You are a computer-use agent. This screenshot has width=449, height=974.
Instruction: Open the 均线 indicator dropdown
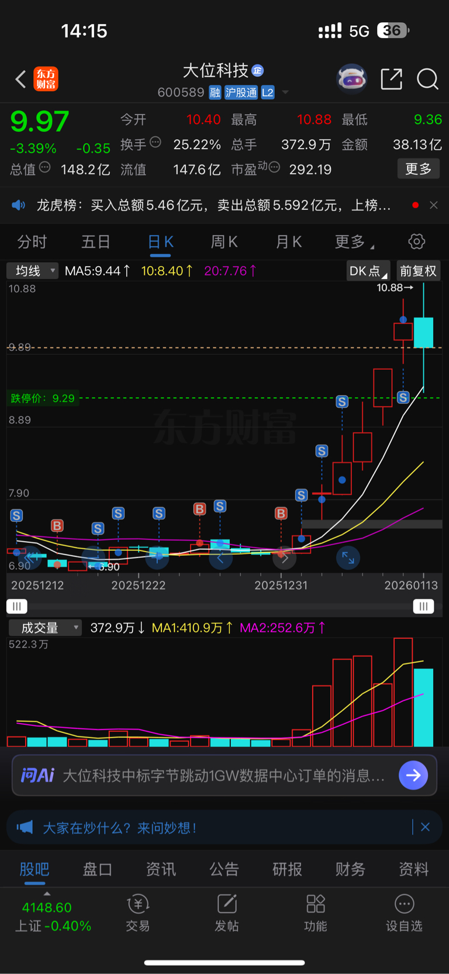point(32,271)
